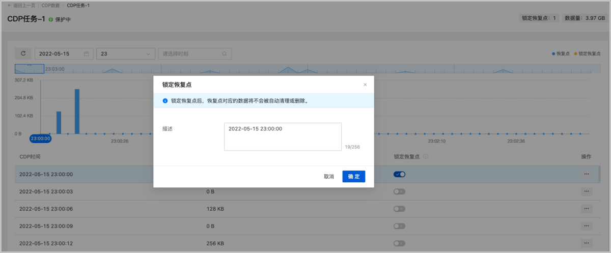Enable lock toggle for 23:00:06 row
The width and height of the screenshot is (611, 253).
(x=399, y=209)
